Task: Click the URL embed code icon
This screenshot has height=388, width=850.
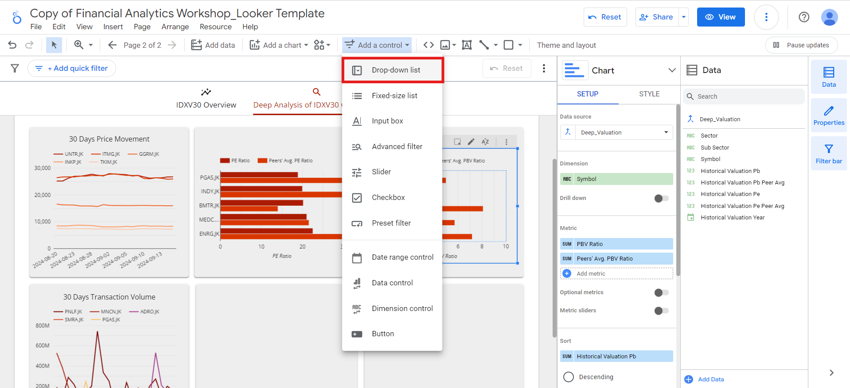Action: tap(429, 45)
